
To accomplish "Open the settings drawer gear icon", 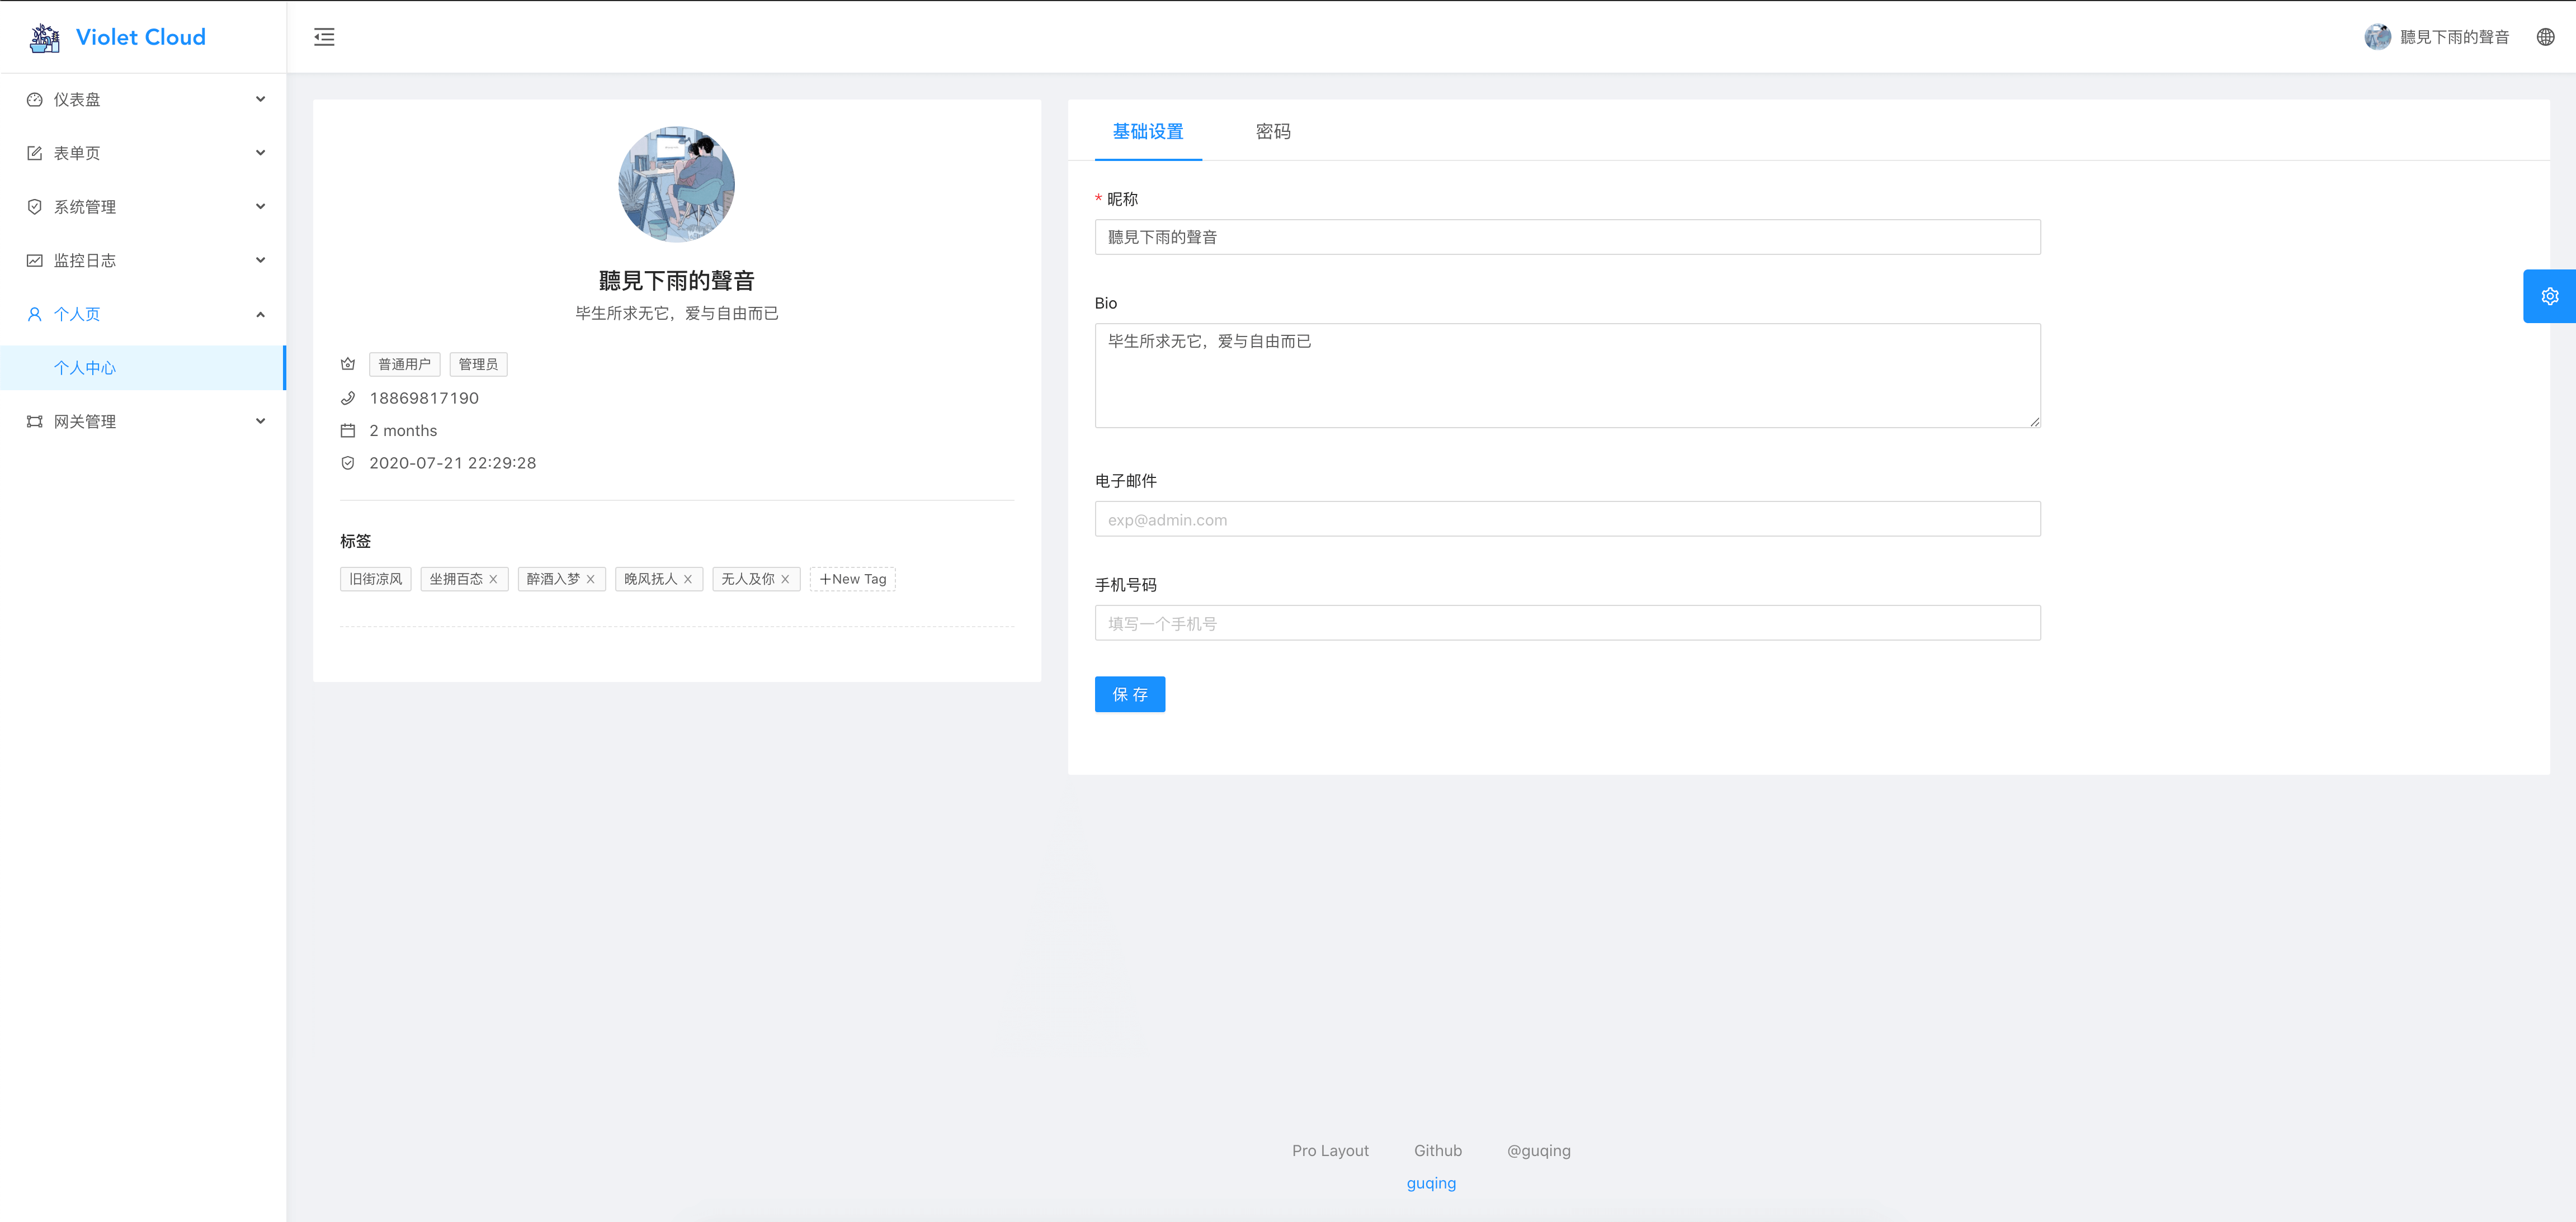I will [x=2549, y=296].
